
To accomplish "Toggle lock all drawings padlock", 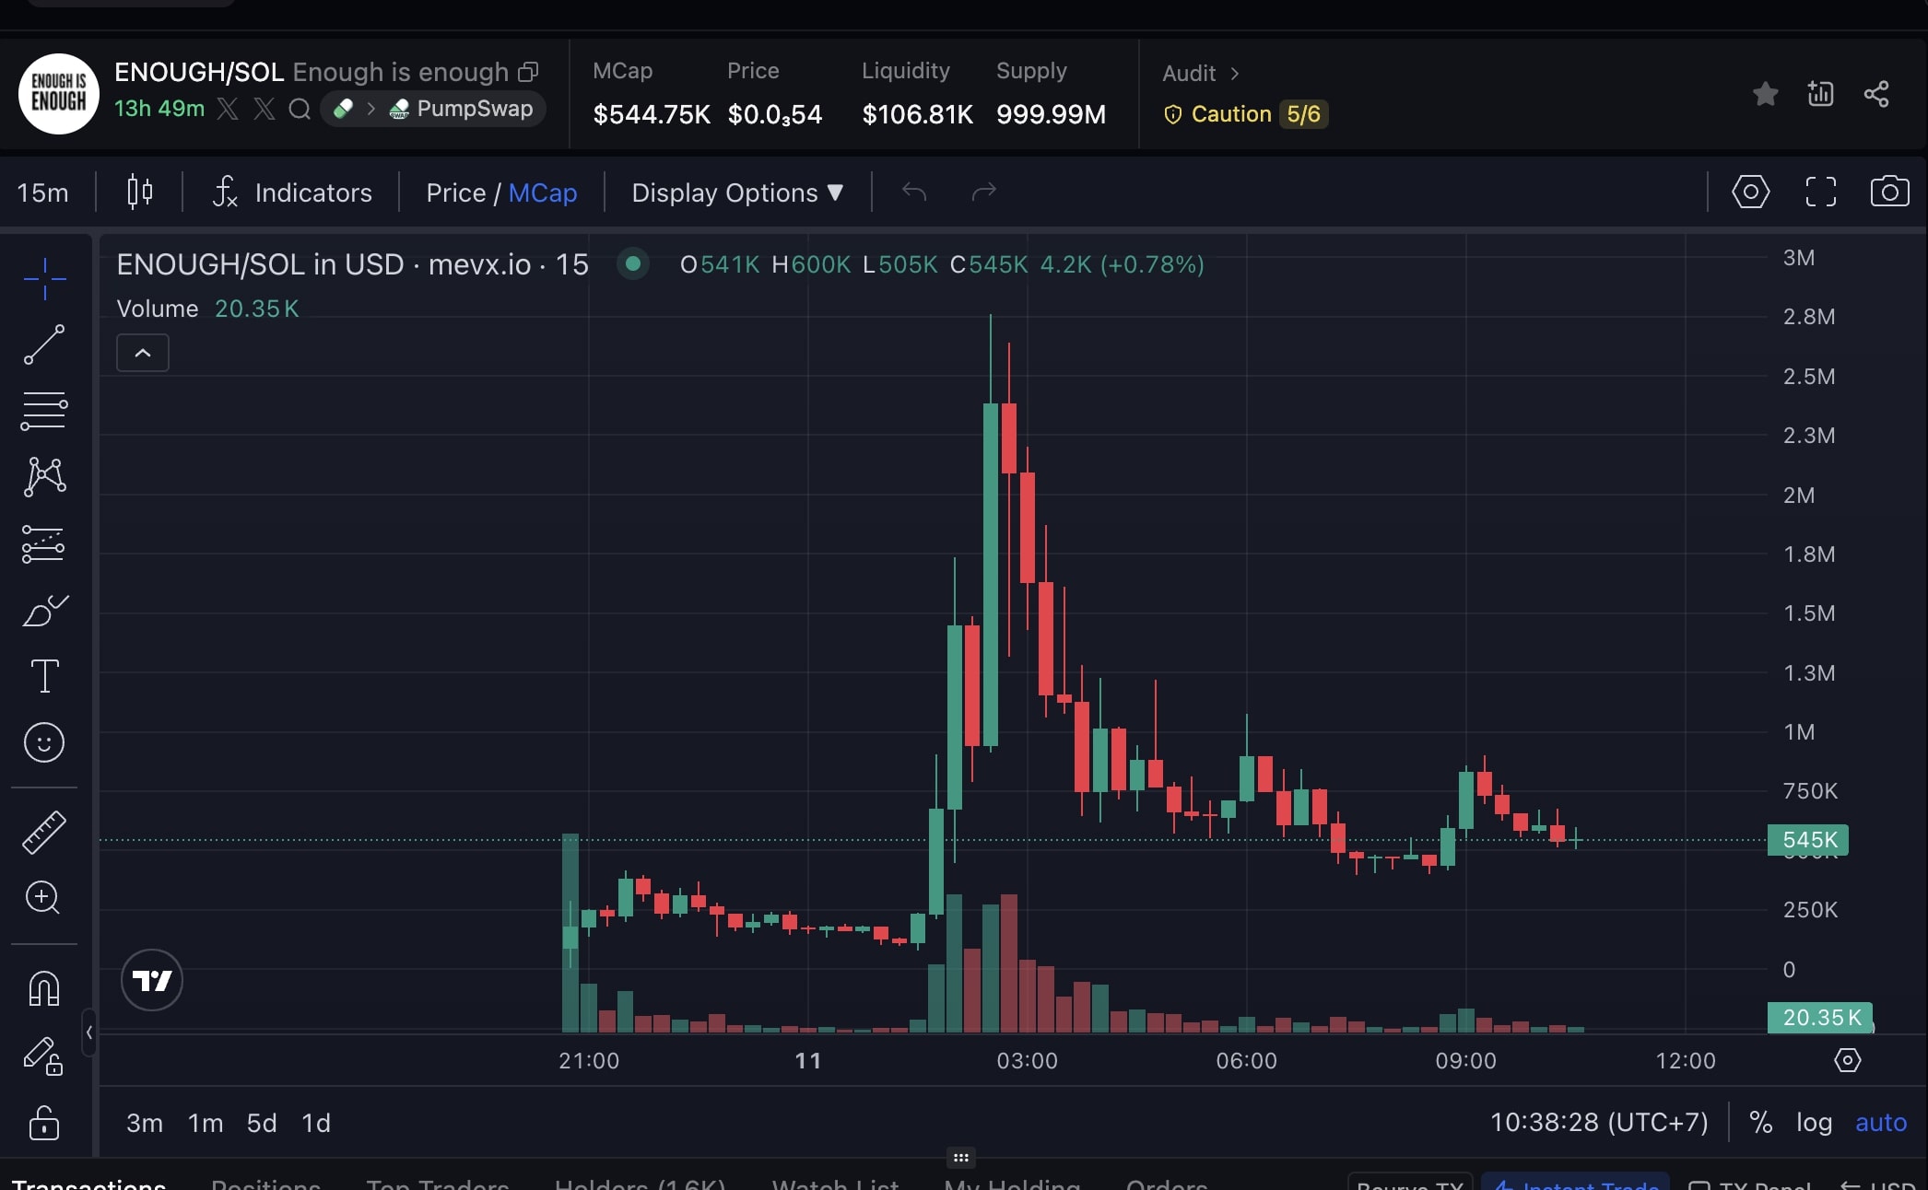I will [x=44, y=1123].
